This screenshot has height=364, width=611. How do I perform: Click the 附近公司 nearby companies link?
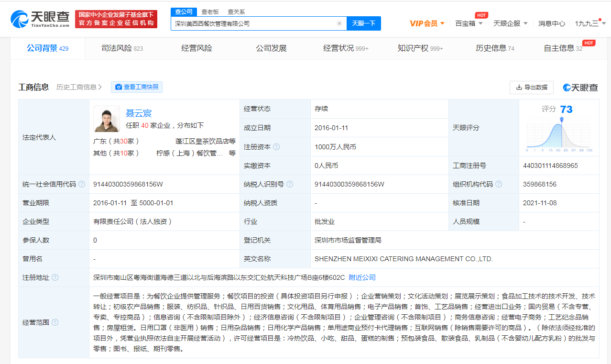click(x=362, y=277)
